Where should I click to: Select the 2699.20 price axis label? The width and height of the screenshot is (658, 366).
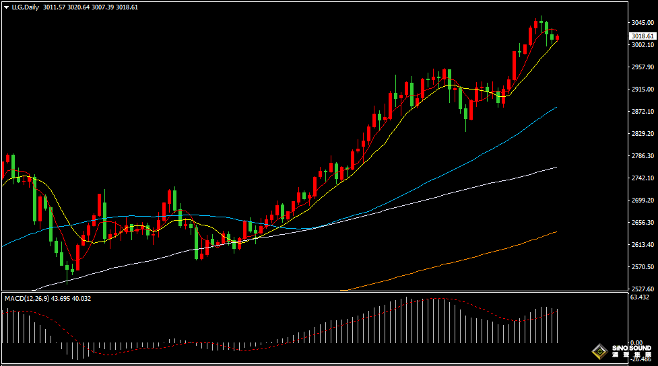(643, 200)
